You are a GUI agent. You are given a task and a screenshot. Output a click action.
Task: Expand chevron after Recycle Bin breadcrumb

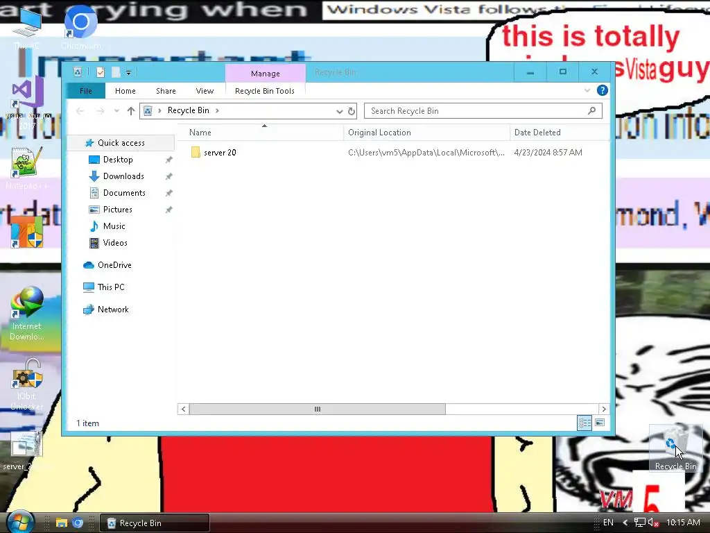pos(217,110)
